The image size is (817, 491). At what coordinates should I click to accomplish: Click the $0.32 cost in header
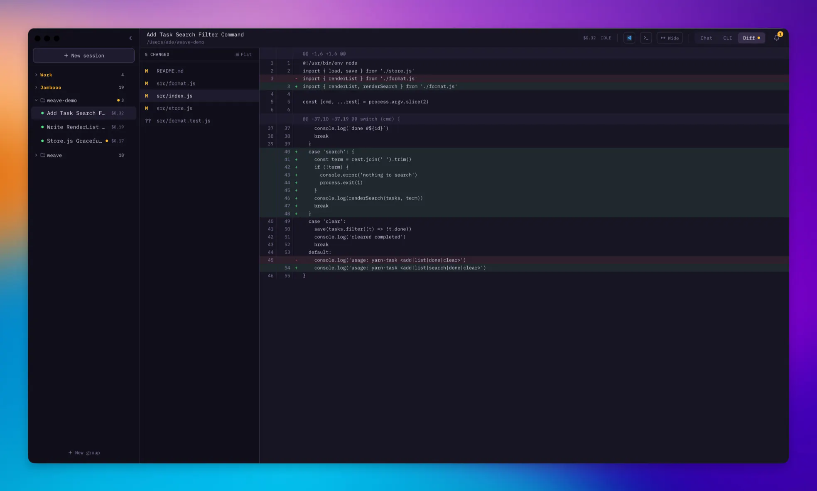(x=589, y=38)
